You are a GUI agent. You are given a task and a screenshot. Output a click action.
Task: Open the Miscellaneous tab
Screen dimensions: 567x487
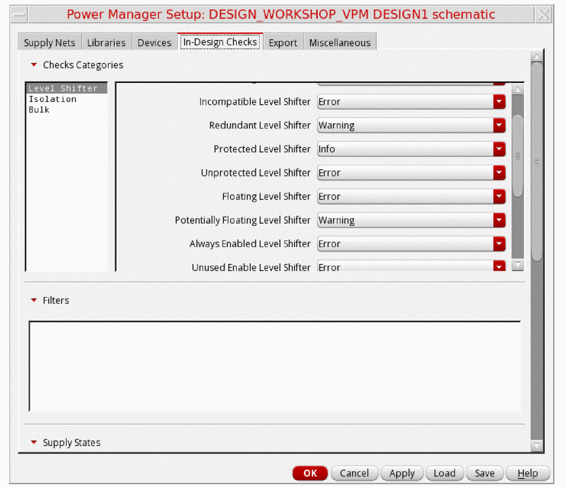(340, 43)
